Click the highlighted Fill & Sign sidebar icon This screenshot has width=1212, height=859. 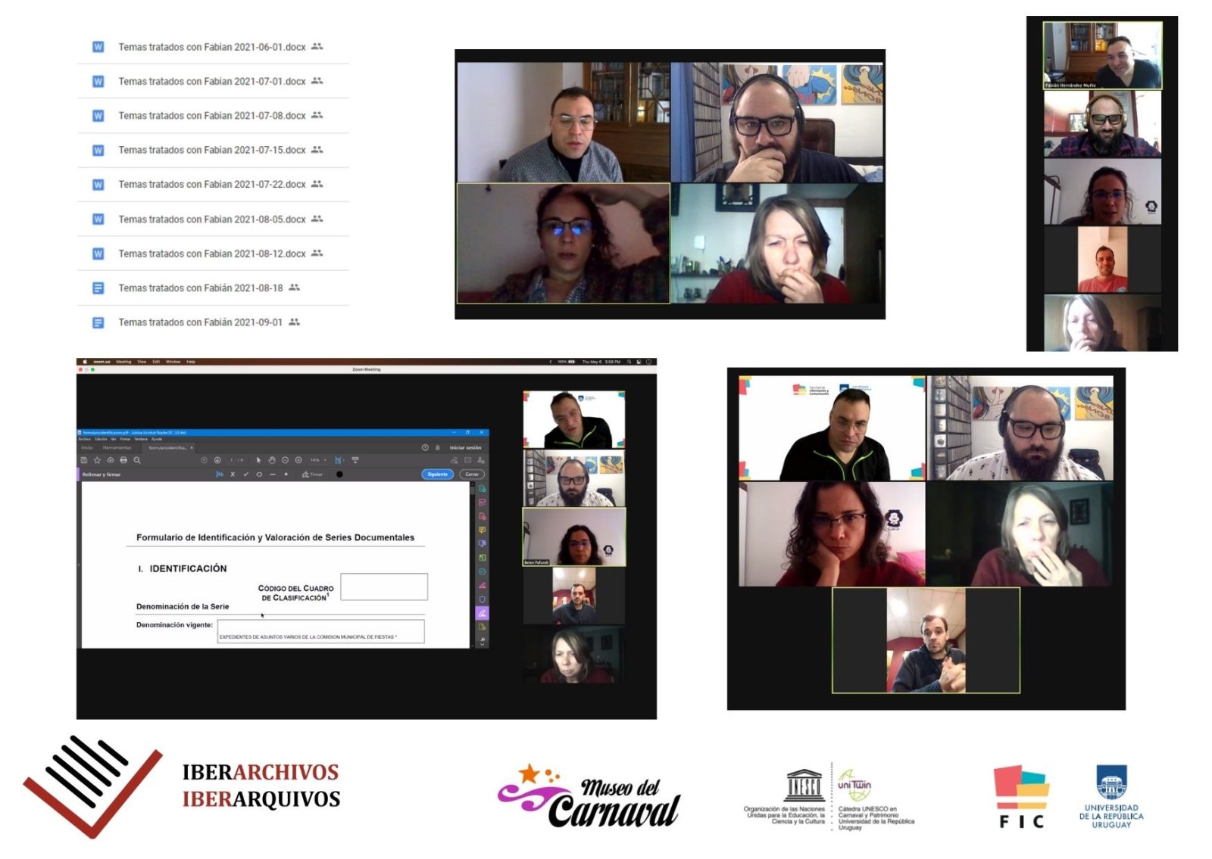coord(482,613)
